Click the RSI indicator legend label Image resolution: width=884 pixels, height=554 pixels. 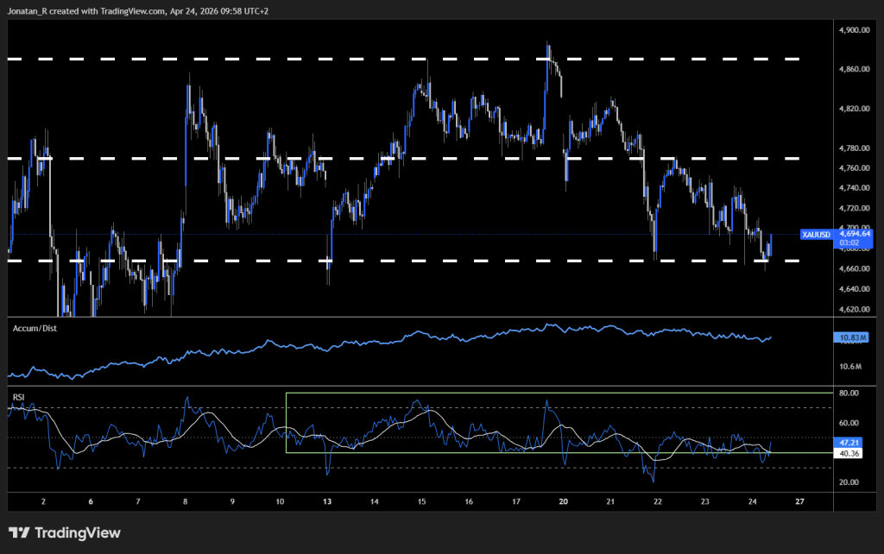(x=17, y=398)
